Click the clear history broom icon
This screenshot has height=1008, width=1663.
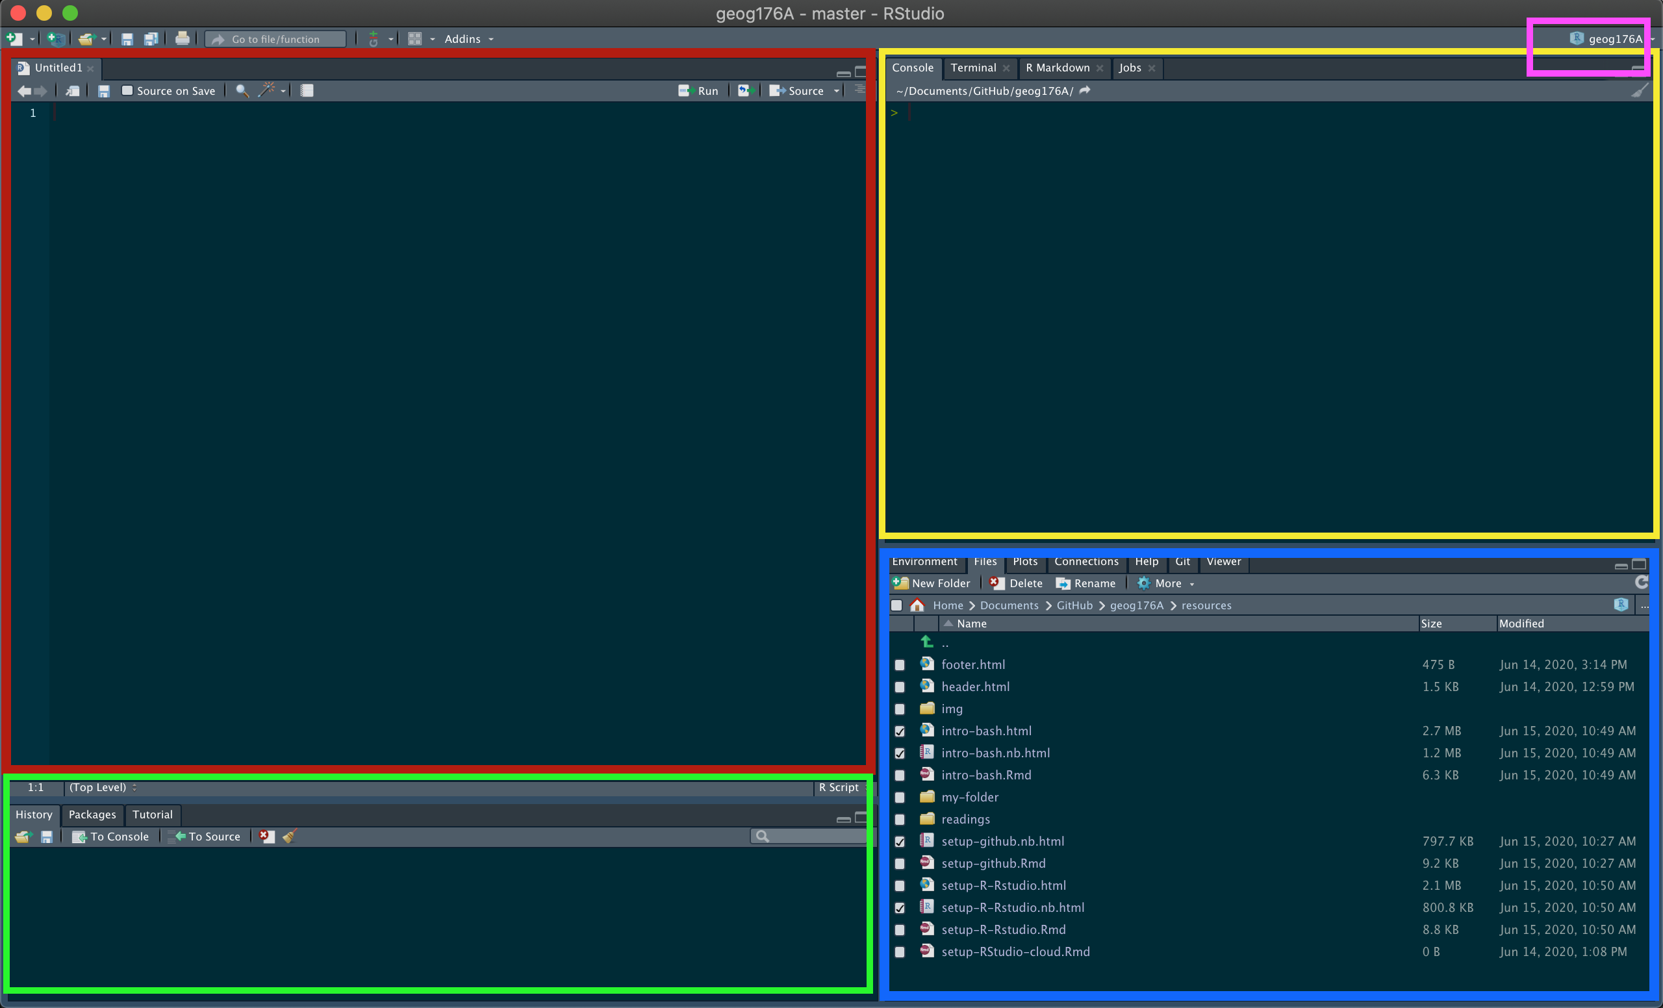tap(290, 837)
